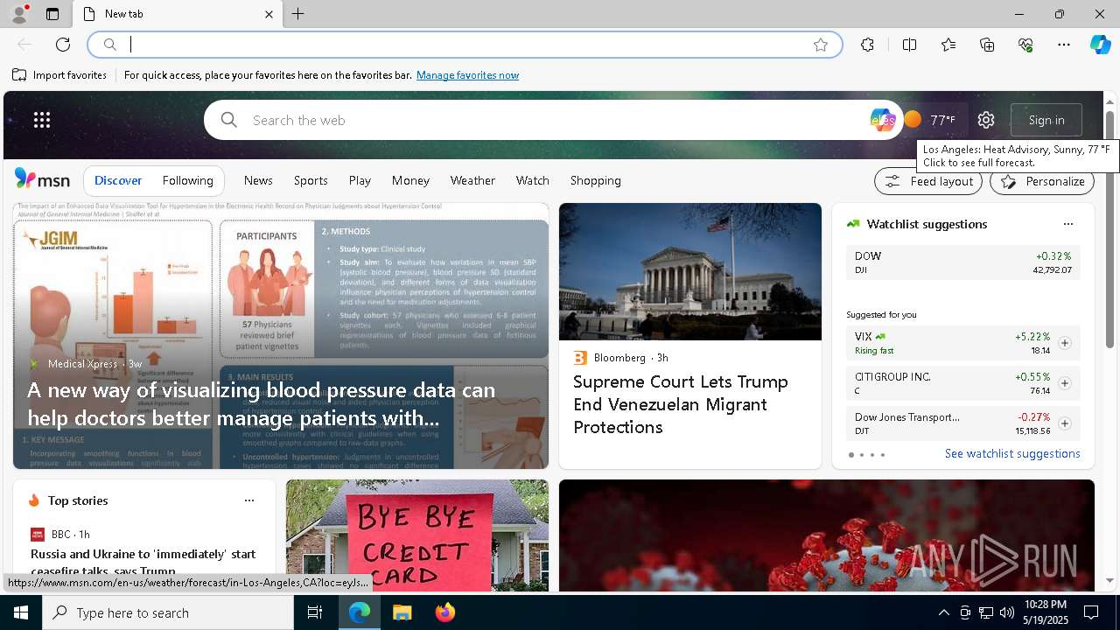Open Bye Bye Credit Card thumbnail
1120x630 pixels.
coord(417,535)
